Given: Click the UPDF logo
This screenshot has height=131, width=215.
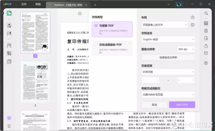Looking at the screenshot, I should click(x=8, y=4).
